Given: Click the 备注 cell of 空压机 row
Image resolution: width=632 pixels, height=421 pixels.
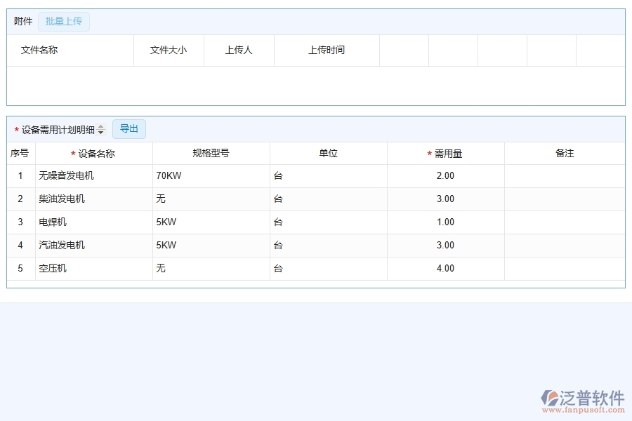Looking at the screenshot, I should tap(565, 268).
